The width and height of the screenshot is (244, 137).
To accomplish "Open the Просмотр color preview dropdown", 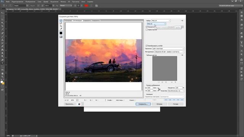I will 168,49.
